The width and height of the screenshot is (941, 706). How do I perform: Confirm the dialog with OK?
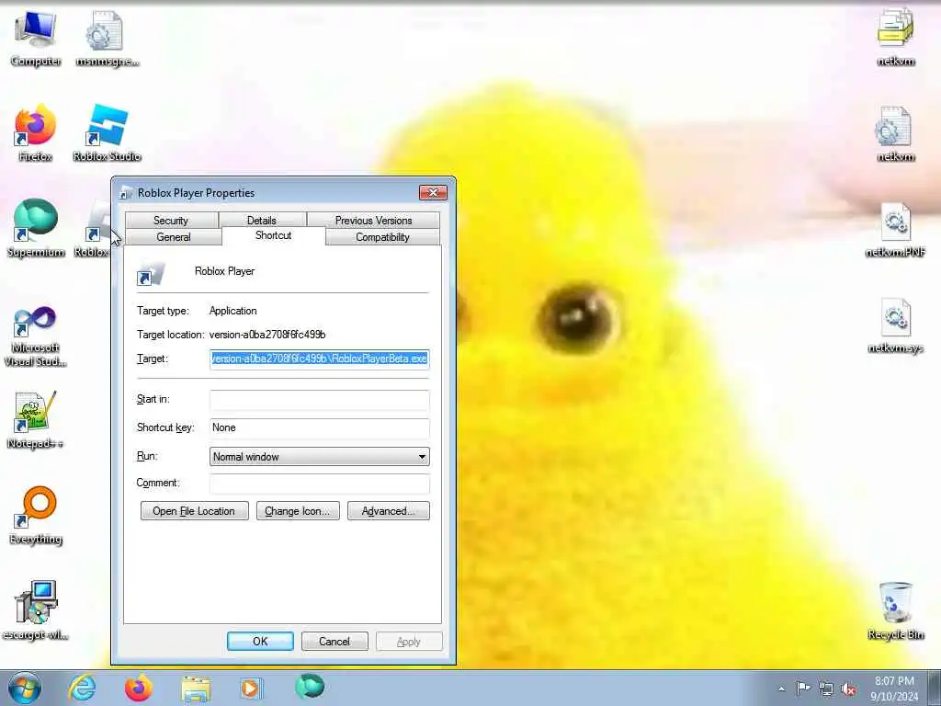pos(260,641)
